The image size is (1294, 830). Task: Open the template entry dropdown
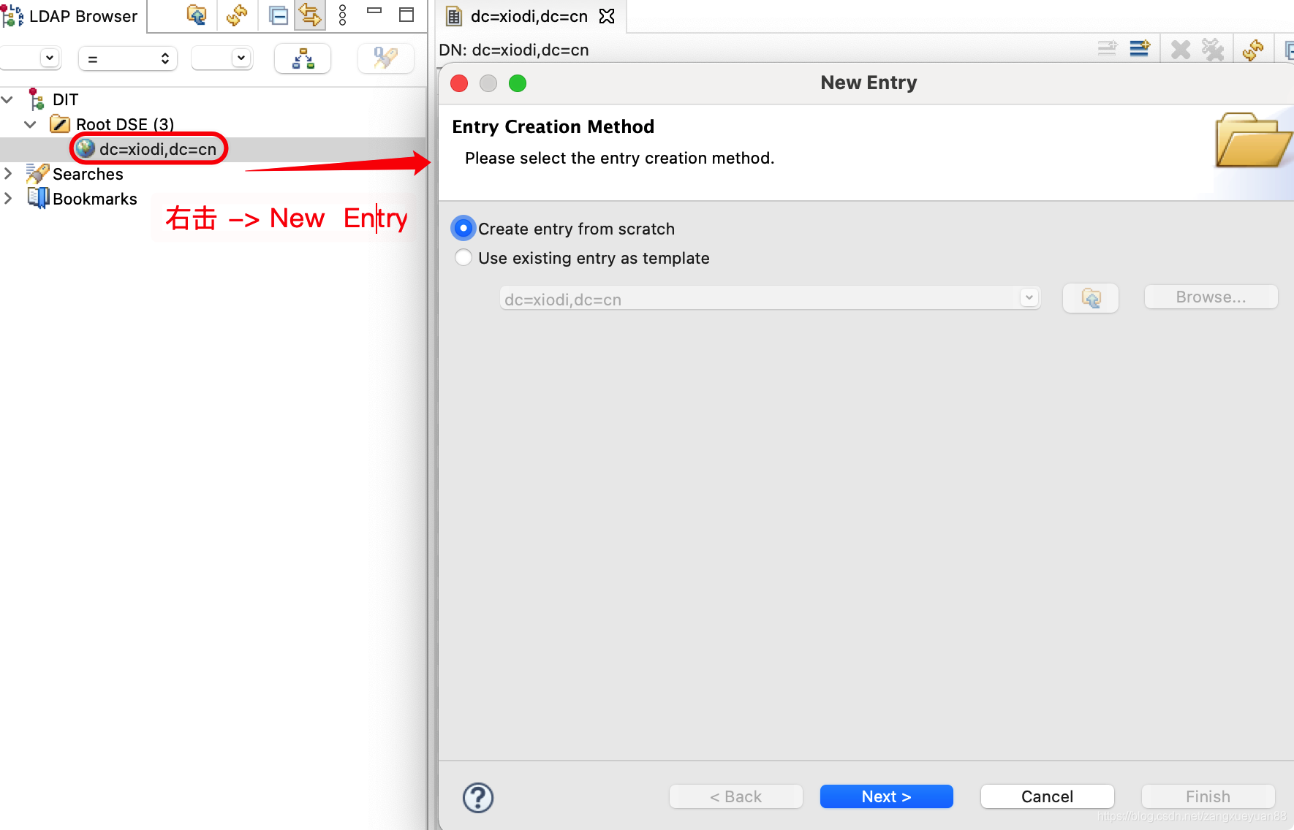click(1029, 297)
